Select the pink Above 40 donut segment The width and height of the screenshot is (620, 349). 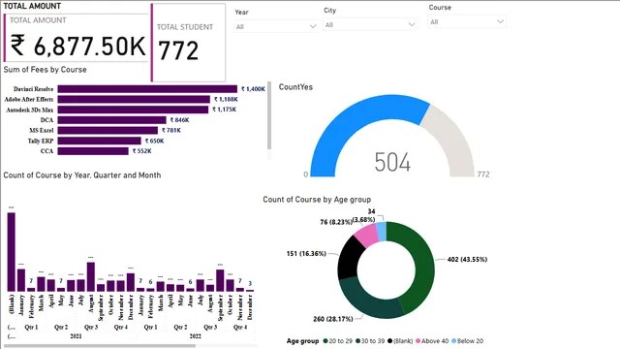(367, 235)
